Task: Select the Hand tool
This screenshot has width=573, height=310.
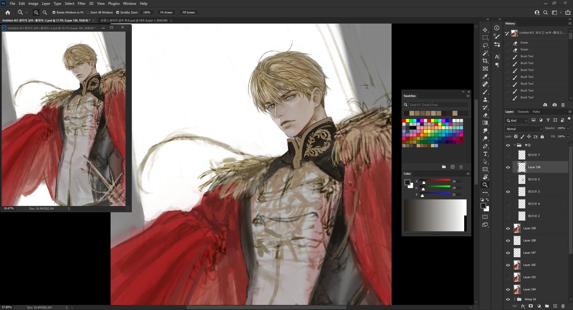Action: (x=485, y=177)
